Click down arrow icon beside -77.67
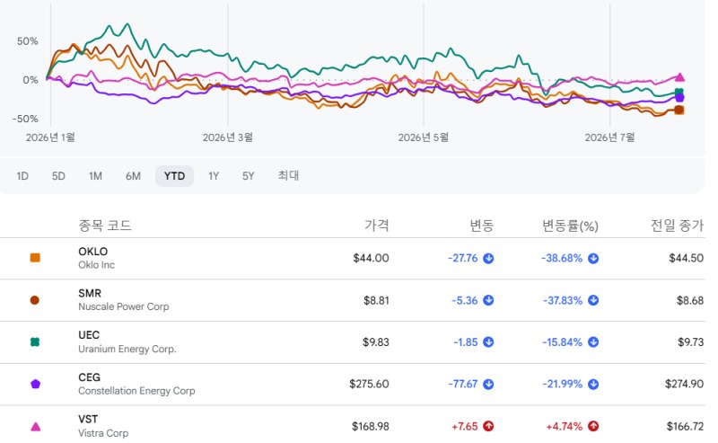Screen dimensions: 718x443 [488, 384]
